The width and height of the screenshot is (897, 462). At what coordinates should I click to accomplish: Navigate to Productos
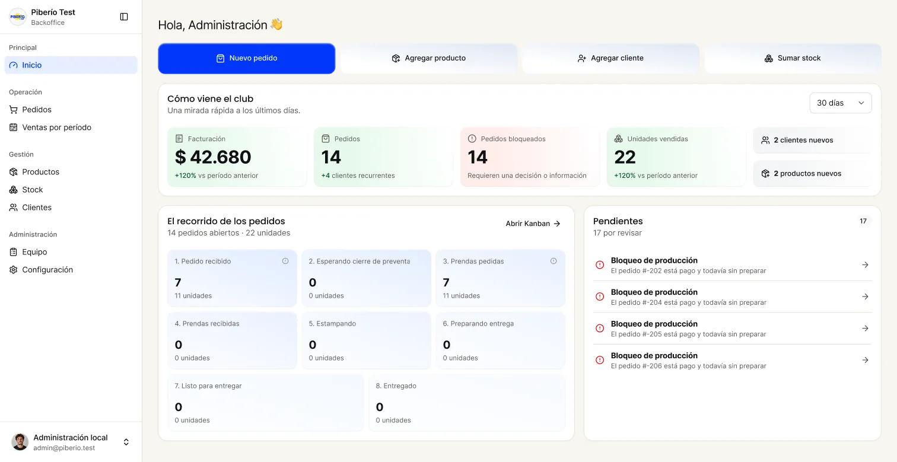[71, 172]
